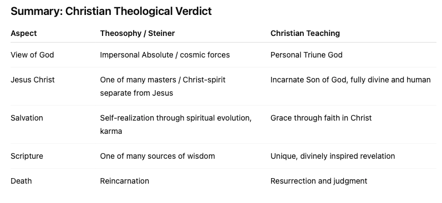Viewport: 442px width, 203px height.
Task: Click the Jesus Christ row label
Action: coord(33,80)
